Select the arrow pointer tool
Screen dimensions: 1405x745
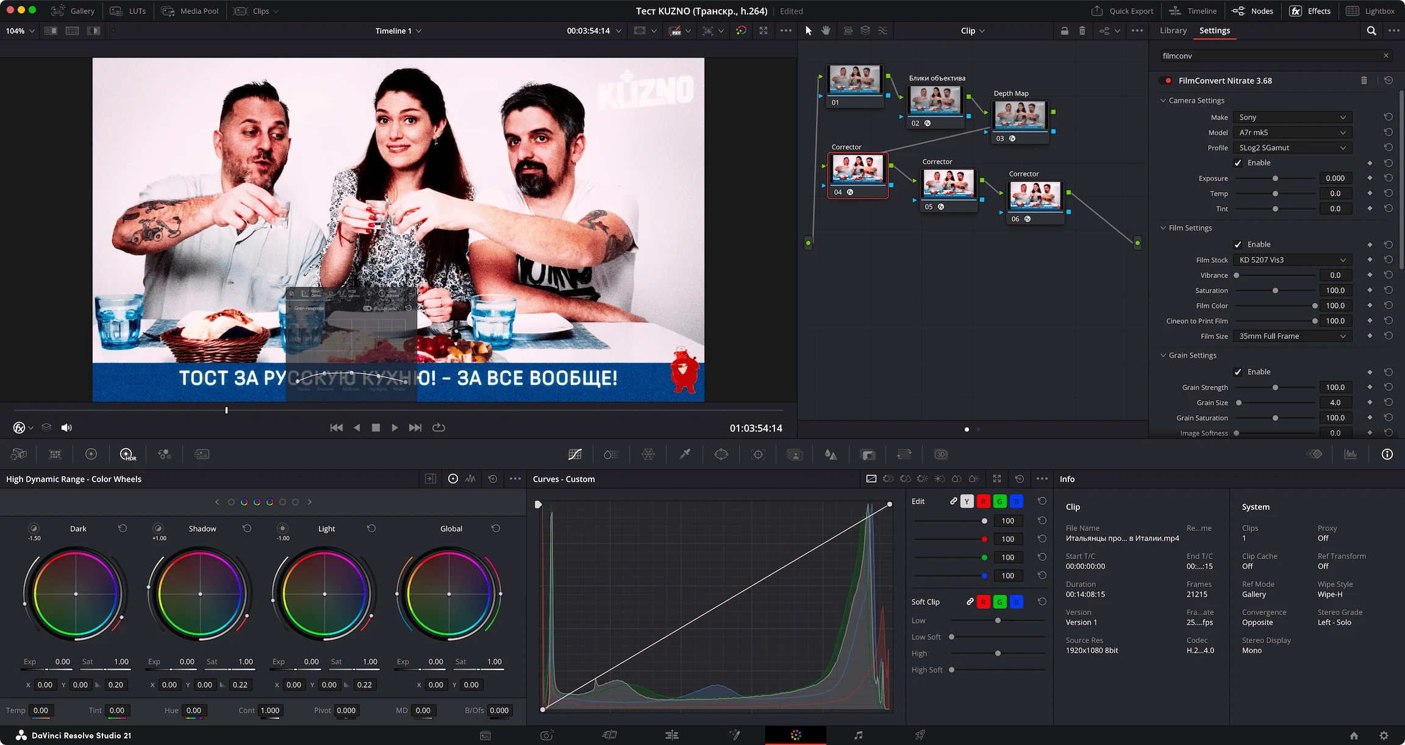(x=809, y=30)
